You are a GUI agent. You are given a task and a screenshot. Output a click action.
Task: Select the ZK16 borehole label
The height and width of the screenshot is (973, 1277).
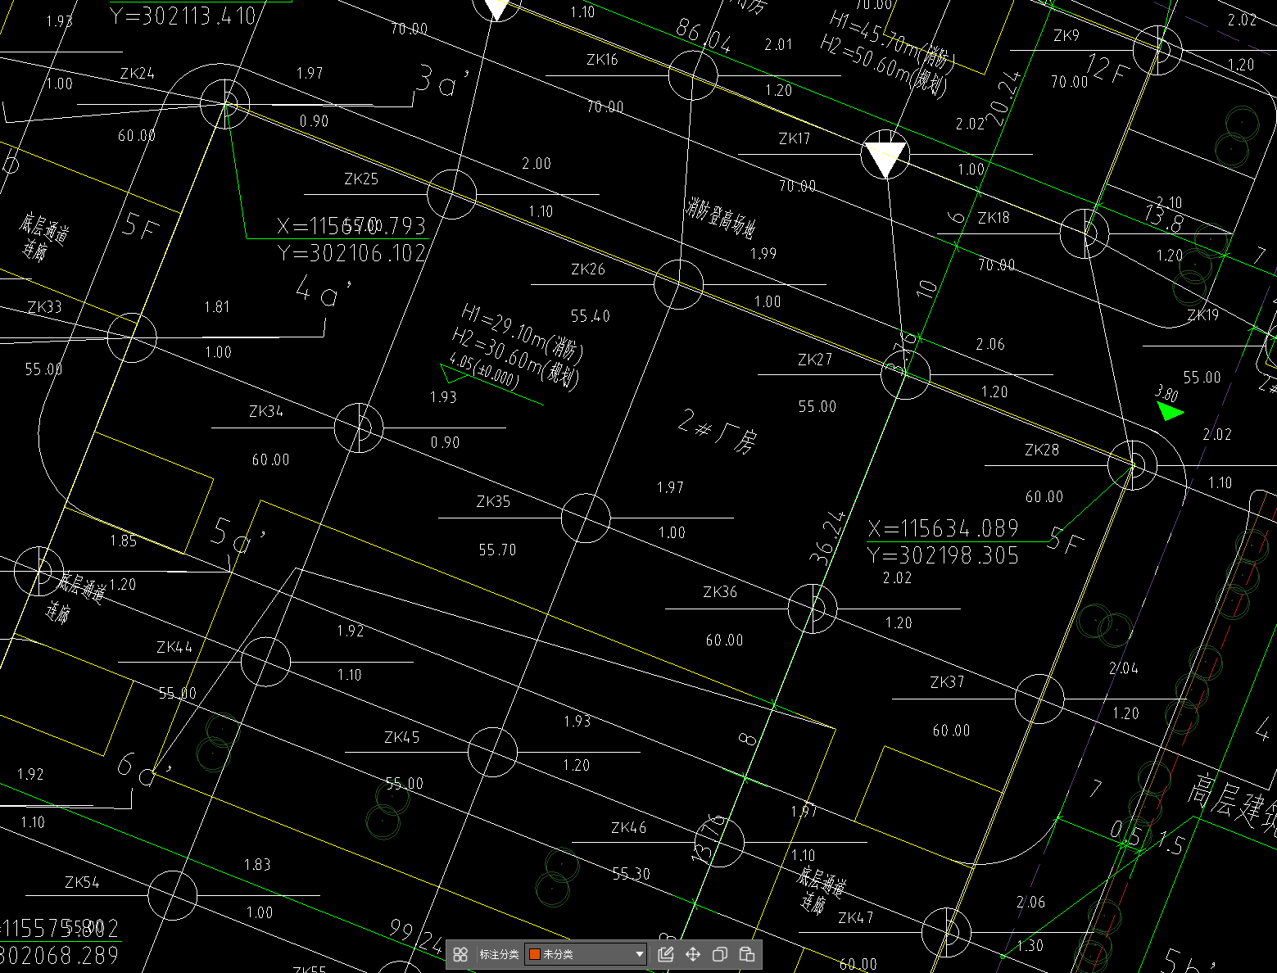pos(602,60)
